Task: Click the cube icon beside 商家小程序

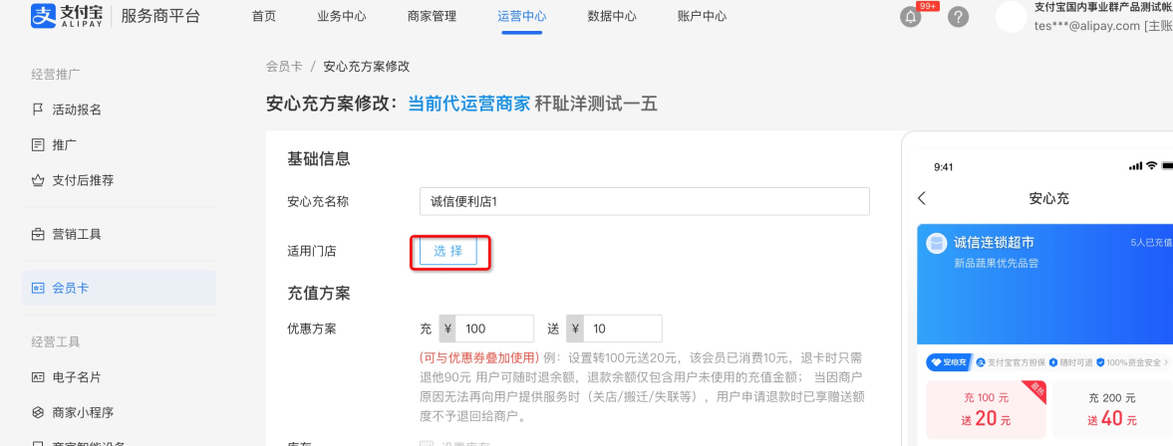Action: click(x=38, y=412)
